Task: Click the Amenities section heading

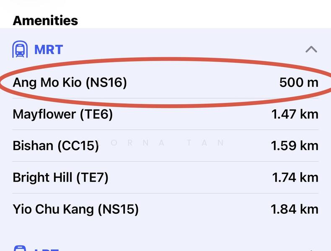Action: point(45,20)
